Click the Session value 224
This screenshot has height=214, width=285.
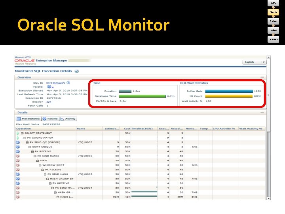click(x=49, y=102)
